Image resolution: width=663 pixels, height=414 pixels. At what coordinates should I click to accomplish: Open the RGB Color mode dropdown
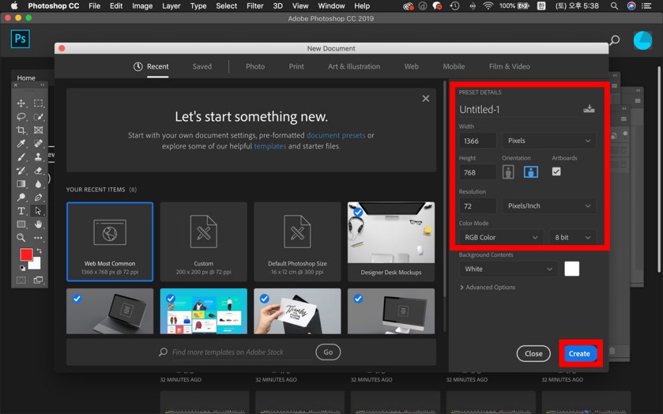(x=501, y=237)
